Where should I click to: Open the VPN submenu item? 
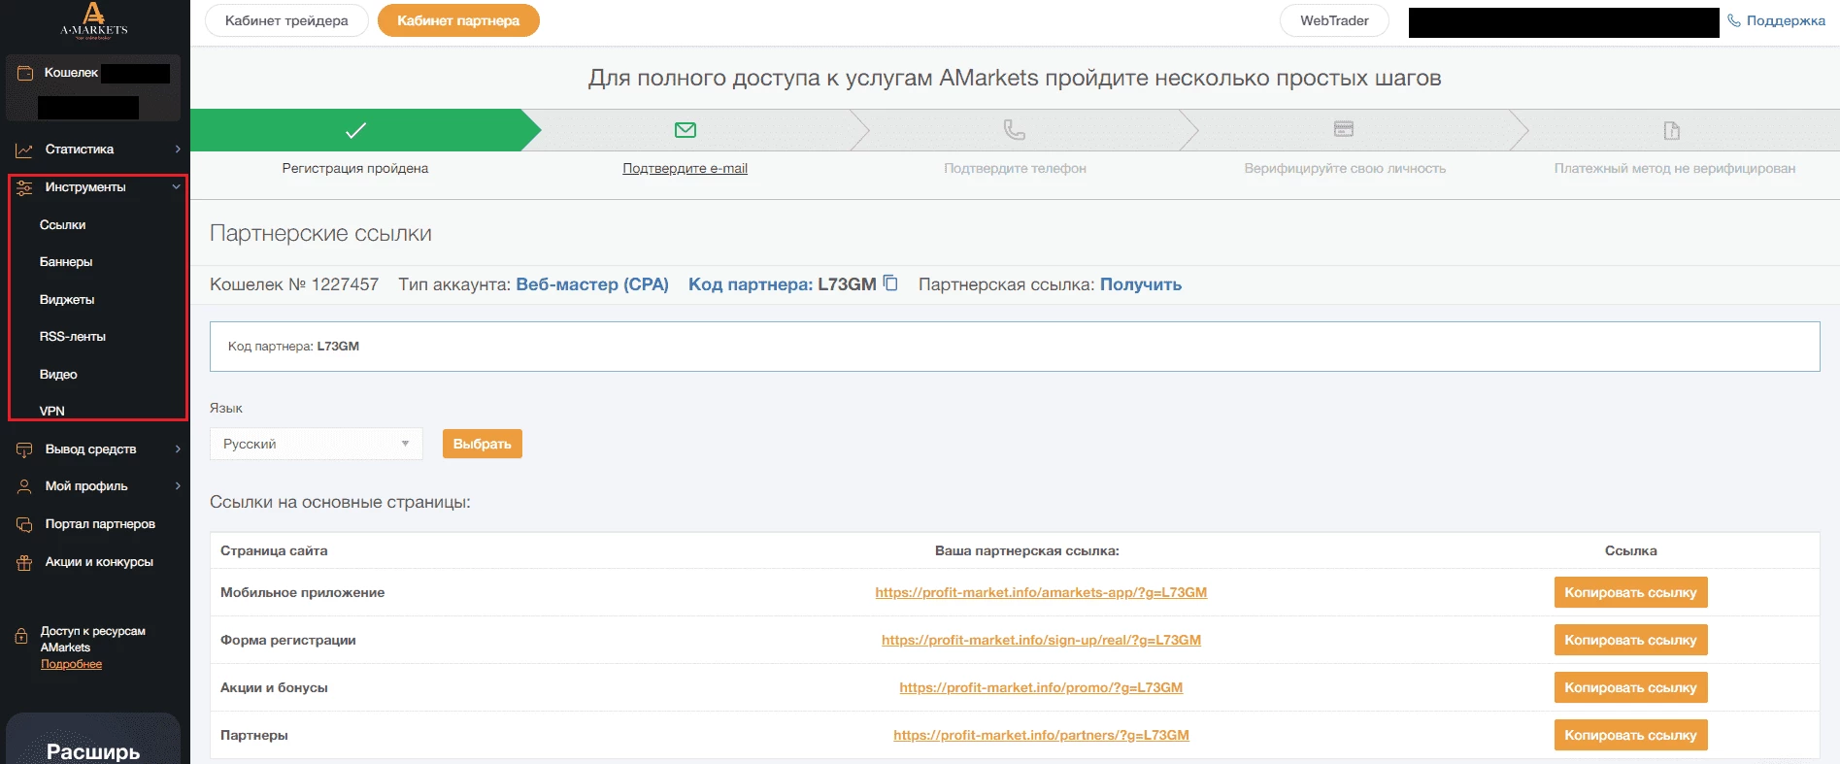pos(52,411)
